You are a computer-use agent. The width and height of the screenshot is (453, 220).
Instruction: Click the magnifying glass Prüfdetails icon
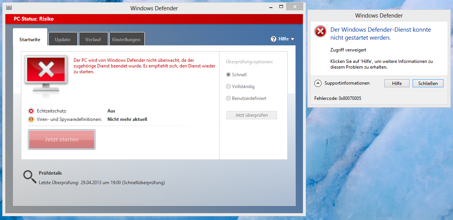point(29,177)
